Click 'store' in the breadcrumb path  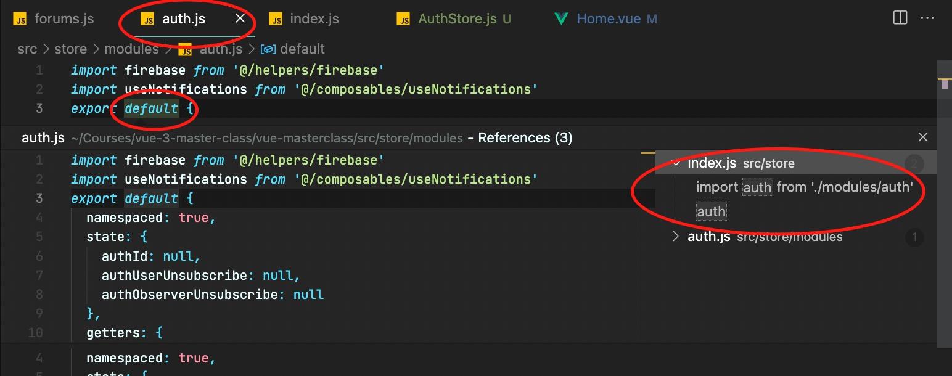tap(70, 49)
